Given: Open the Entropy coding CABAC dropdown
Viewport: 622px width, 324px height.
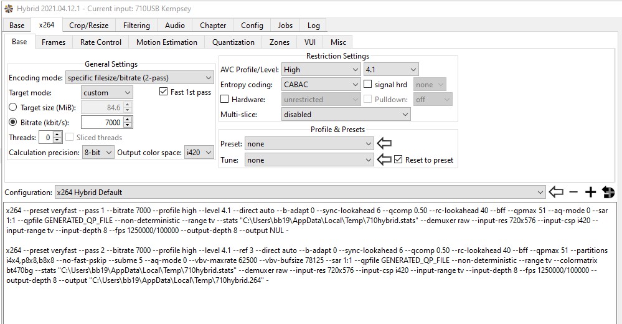Looking at the screenshot, I should 321,85.
